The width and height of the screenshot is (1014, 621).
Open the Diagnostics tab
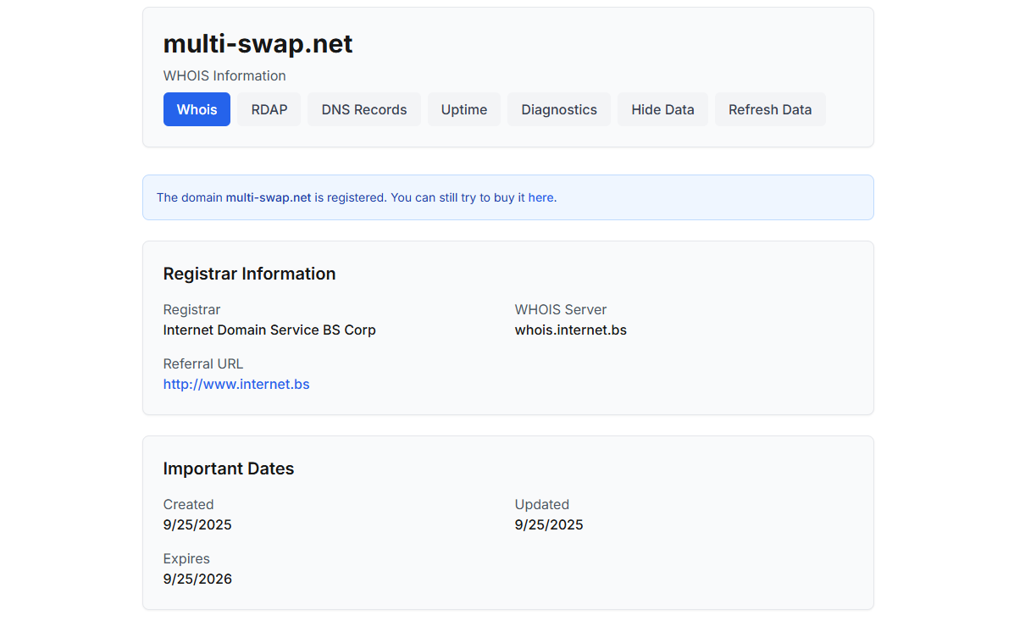coord(558,109)
